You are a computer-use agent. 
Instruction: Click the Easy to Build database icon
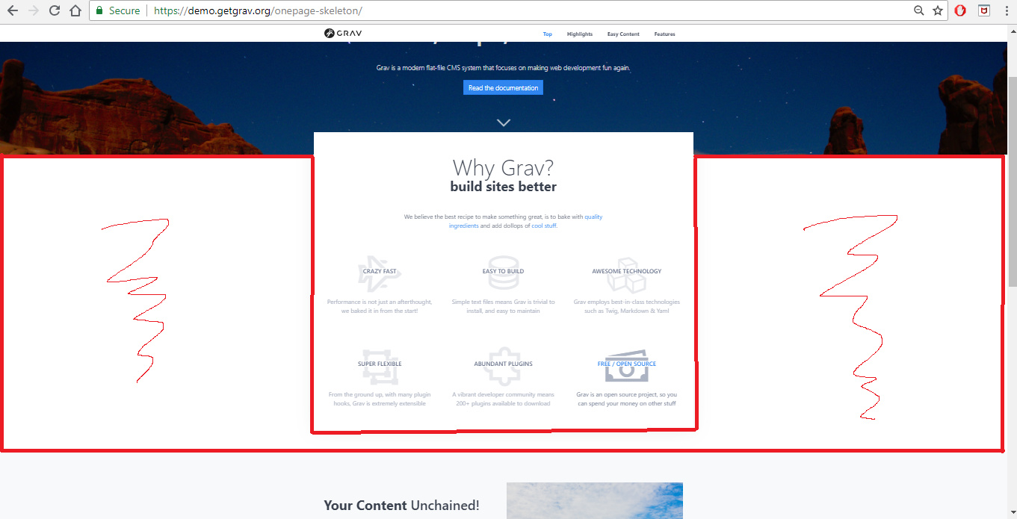point(504,275)
